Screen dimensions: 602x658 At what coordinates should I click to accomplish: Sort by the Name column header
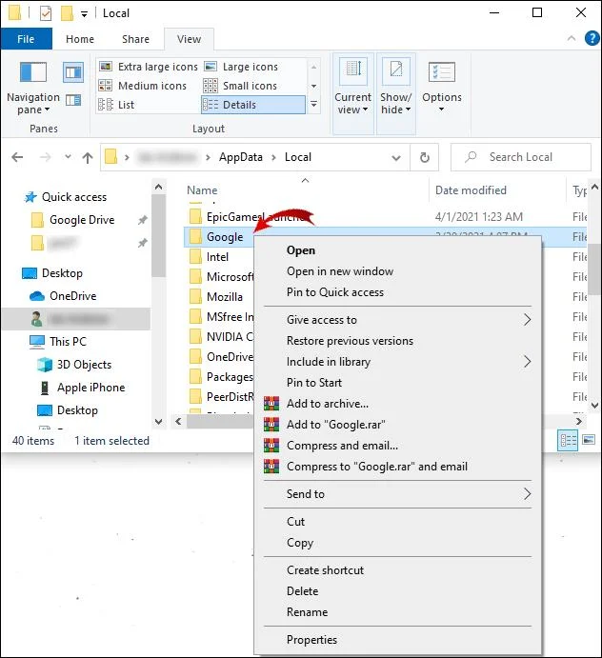(x=202, y=190)
